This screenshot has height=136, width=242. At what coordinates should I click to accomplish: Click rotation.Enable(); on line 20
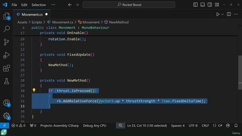(x=67, y=39)
